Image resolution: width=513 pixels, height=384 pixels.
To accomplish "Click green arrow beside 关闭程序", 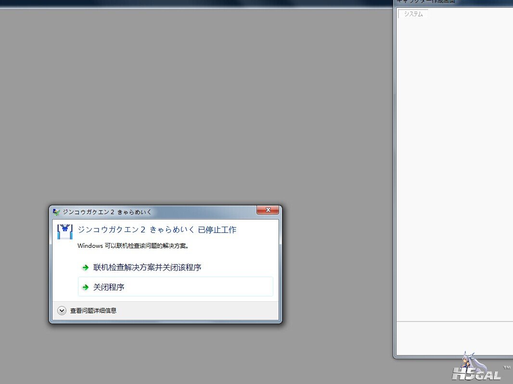I will pyautogui.click(x=85, y=287).
